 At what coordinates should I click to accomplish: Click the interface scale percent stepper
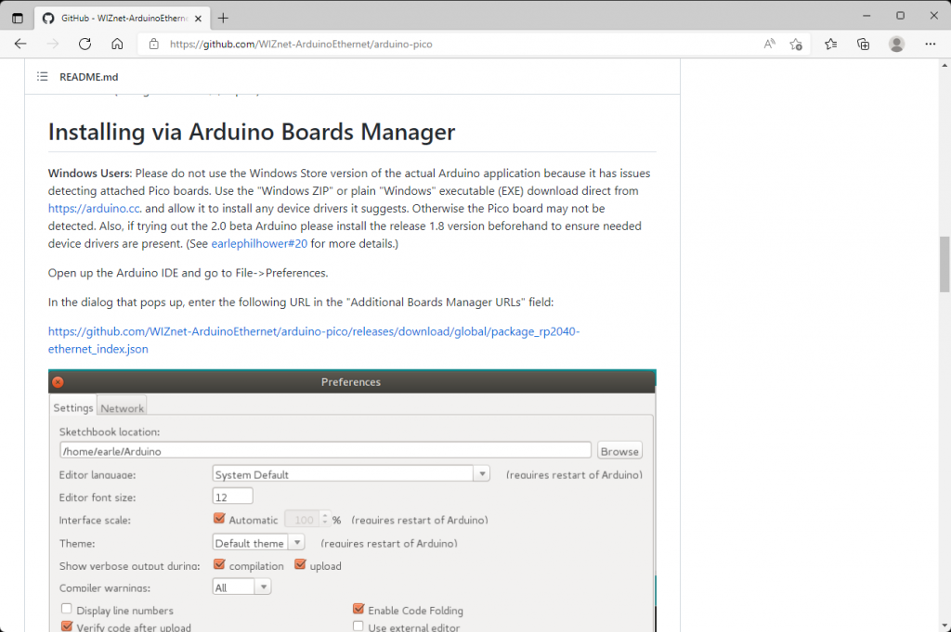[x=325, y=520]
